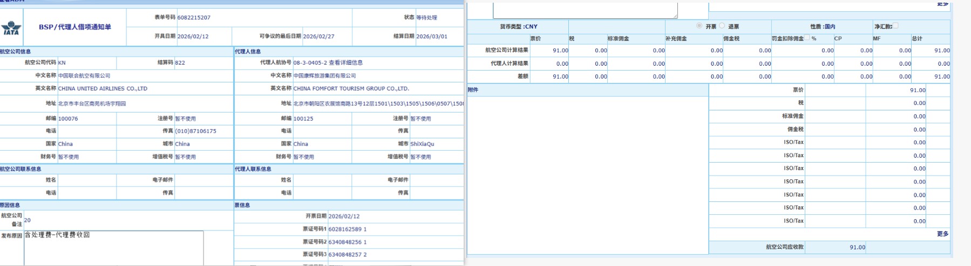Open the 查看详细信息 agent details link
Image resolution: width=971 pixels, height=266 pixels.
[x=345, y=62]
